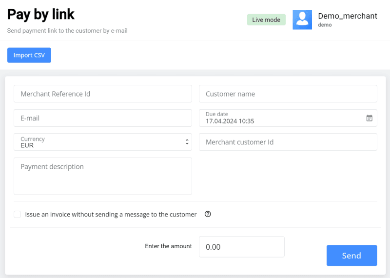Image resolution: width=390 pixels, height=278 pixels.
Task: Click the invoice checkbox label text
Action: [x=111, y=214]
